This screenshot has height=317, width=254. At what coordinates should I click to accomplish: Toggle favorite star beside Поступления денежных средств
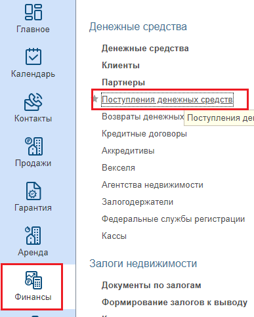pos(95,99)
